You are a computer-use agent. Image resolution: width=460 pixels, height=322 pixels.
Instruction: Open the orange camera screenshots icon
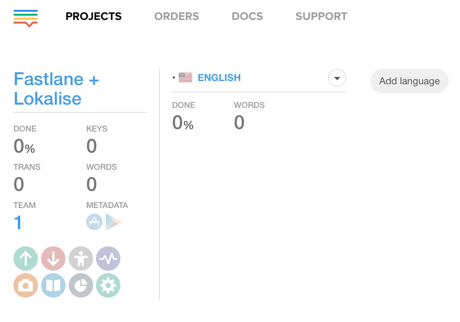[x=26, y=285]
